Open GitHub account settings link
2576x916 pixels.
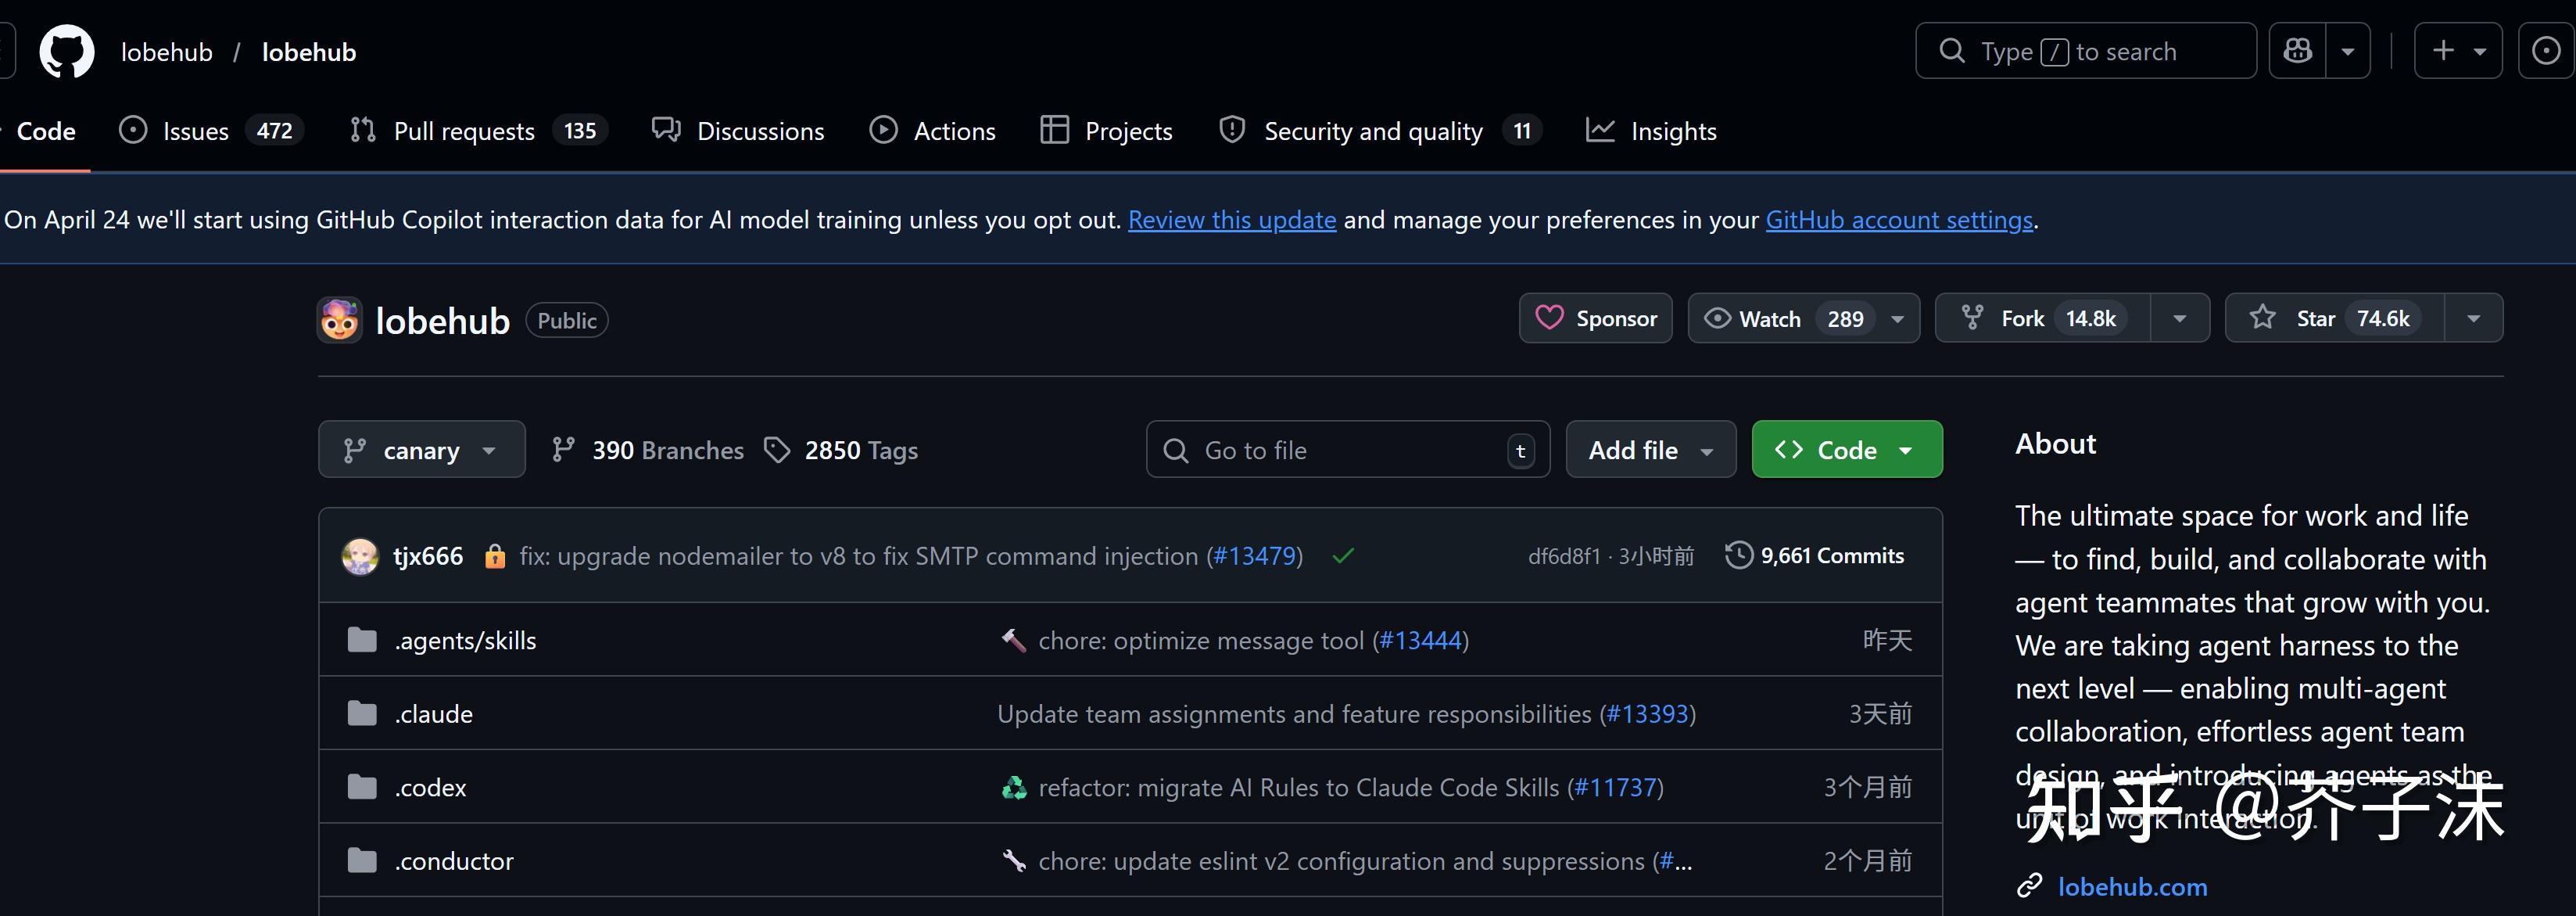coord(1899,219)
